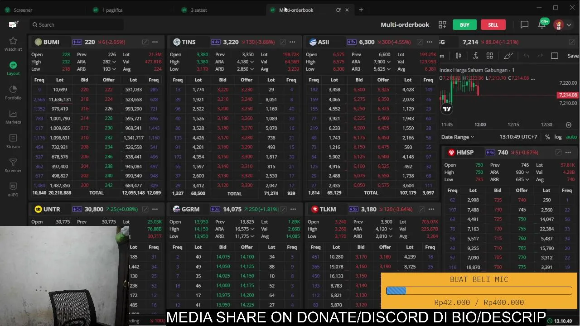Click the red SELL button
Viewport: 580px width, 326px height.
[493, 25]
